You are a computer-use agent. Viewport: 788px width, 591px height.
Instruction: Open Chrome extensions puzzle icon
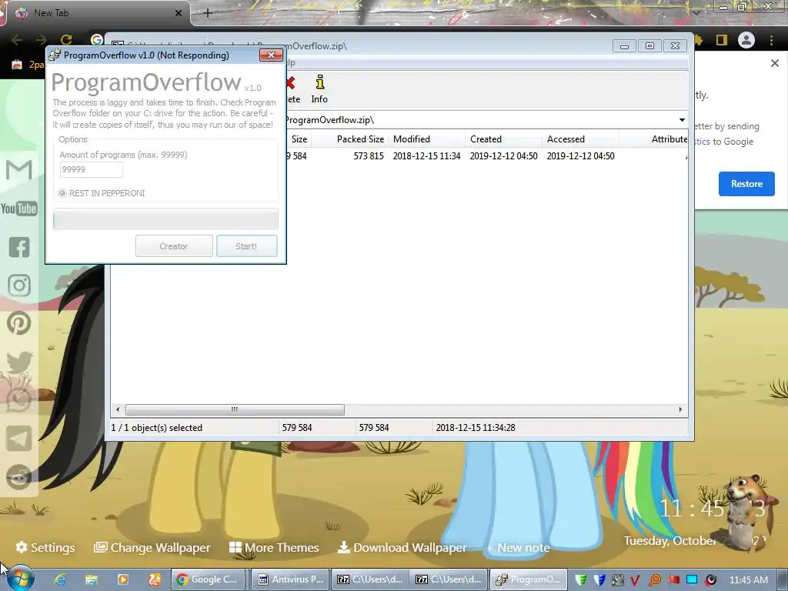pos(699,40)
